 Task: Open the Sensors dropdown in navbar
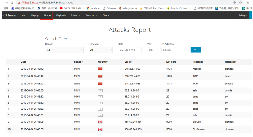click(91, 15)
